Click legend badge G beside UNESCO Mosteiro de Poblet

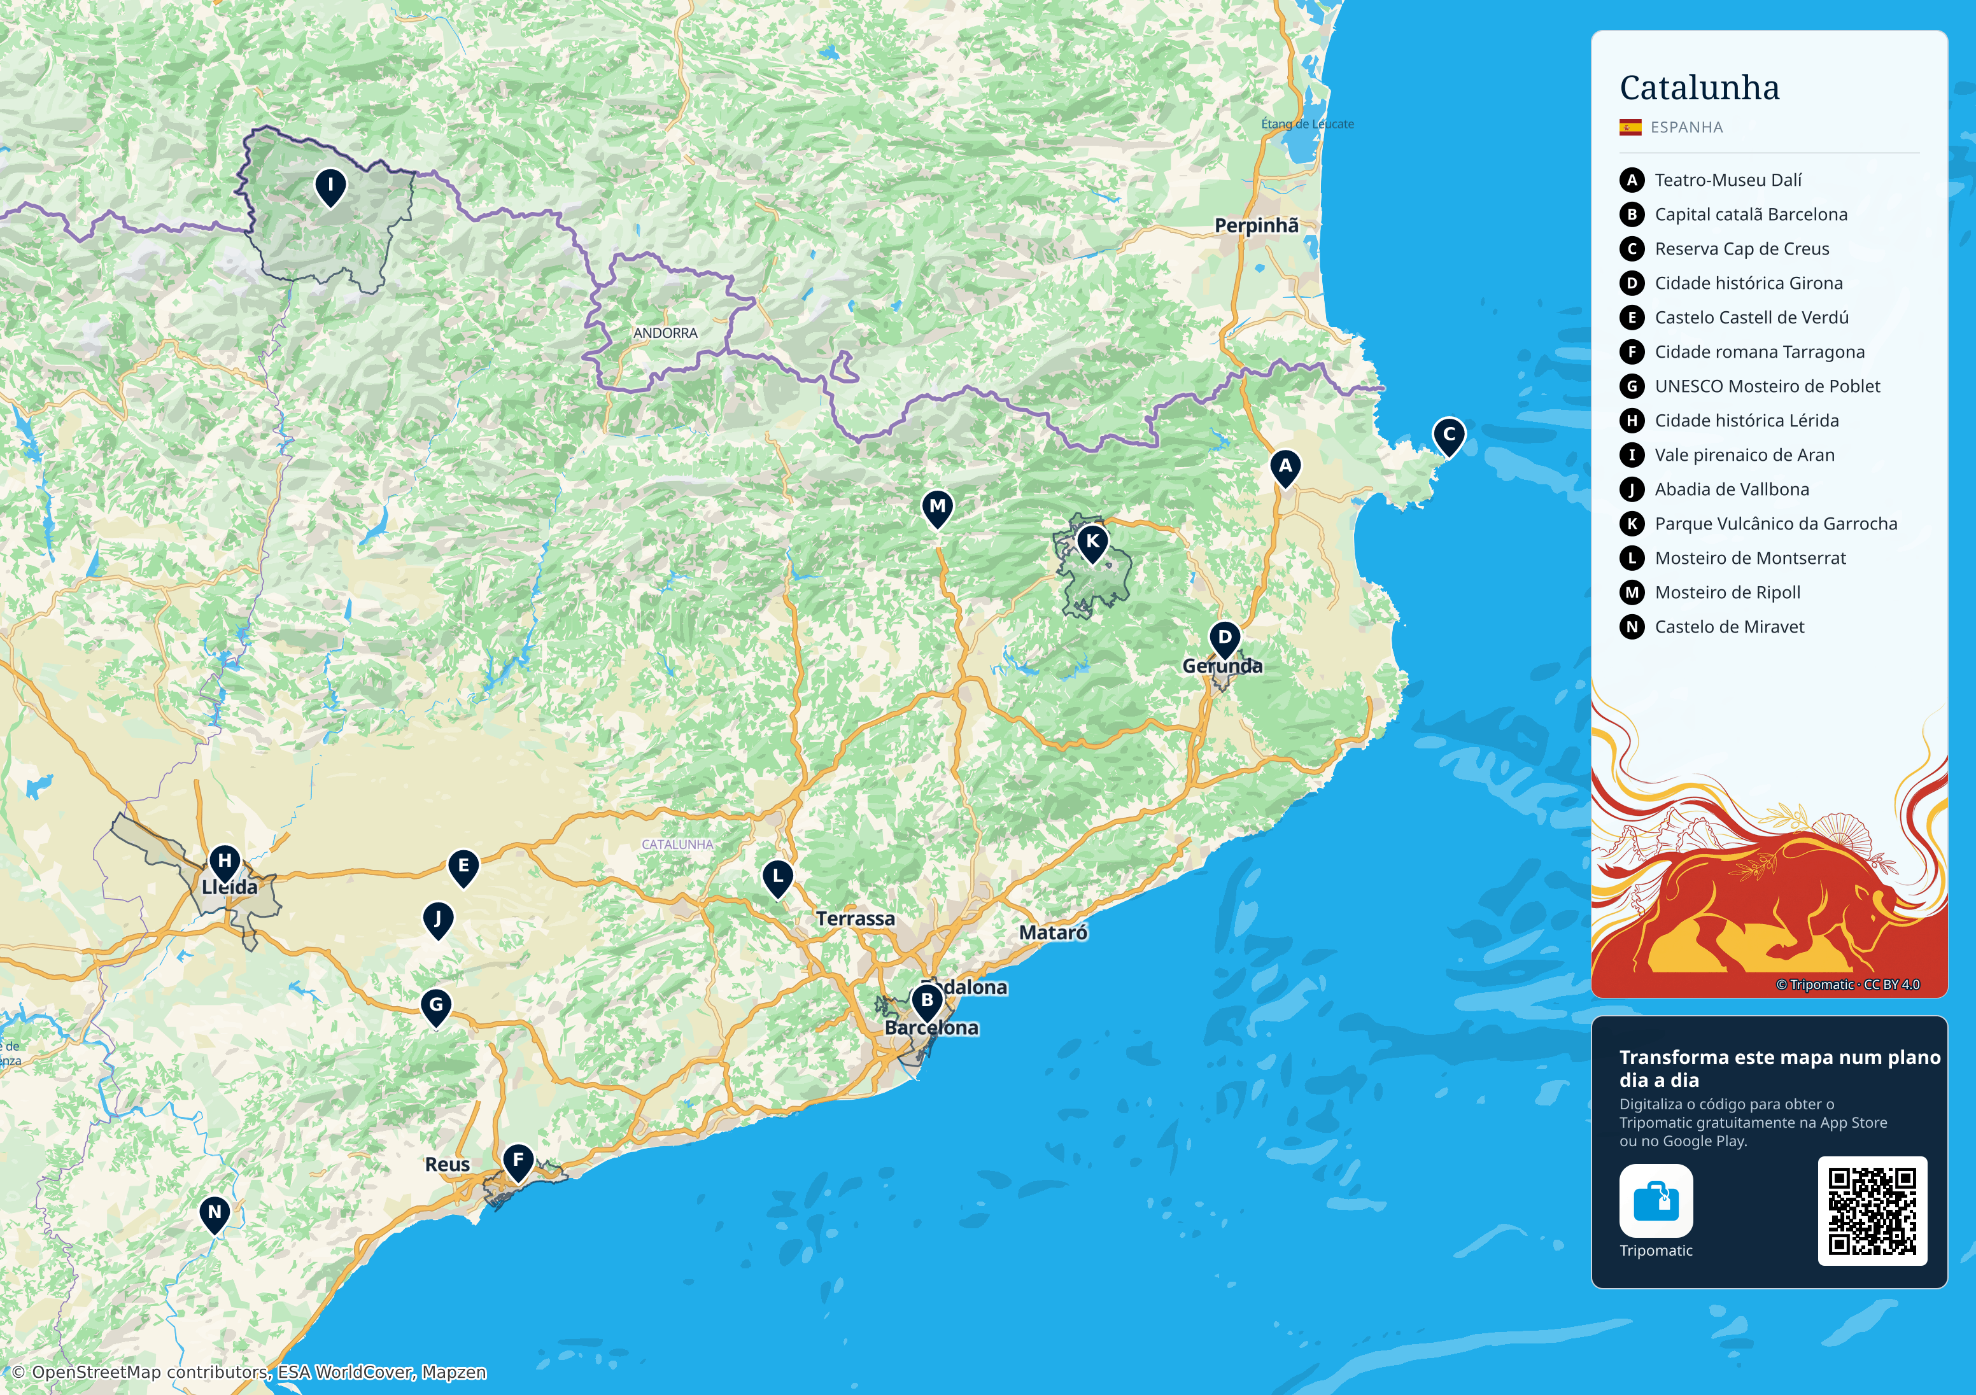tap(1632, 386)
